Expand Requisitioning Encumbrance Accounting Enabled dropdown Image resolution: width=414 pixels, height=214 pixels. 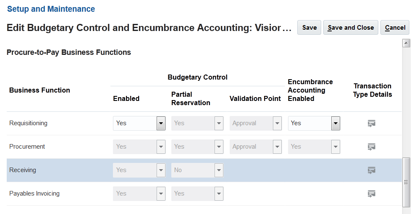coord(335,123)
